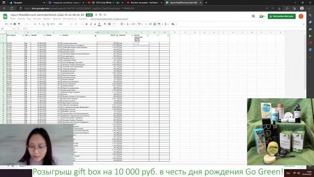Move the document to a folder
This screenshot has height=177, width=314.
(101, 15)
